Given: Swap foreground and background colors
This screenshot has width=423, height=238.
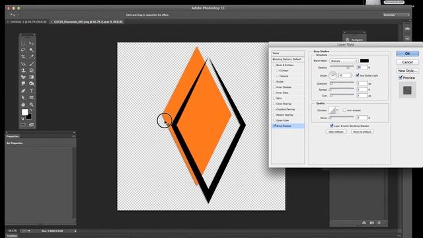Looking at the screenshot, I should pos(31,110).
